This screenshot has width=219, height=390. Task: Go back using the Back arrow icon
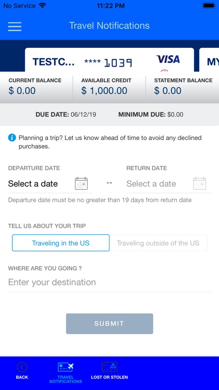tap(22, 367)
